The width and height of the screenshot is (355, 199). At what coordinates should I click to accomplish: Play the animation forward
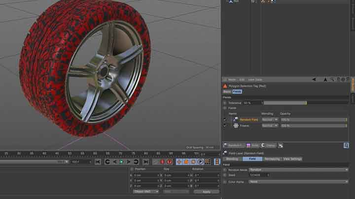click(x=121, y=162)
